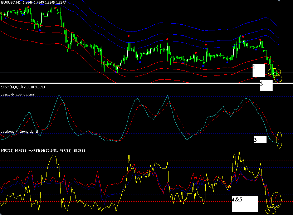The width and height of the screenshot is (293, 215).
Task: Click the 'oversold- strong signal' level label
Action: click(18, 94)
